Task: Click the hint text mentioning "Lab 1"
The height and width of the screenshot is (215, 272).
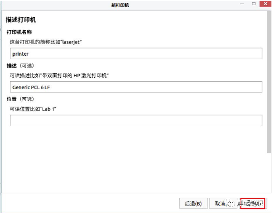Action: pyautogui.click(x=33, y=109)
